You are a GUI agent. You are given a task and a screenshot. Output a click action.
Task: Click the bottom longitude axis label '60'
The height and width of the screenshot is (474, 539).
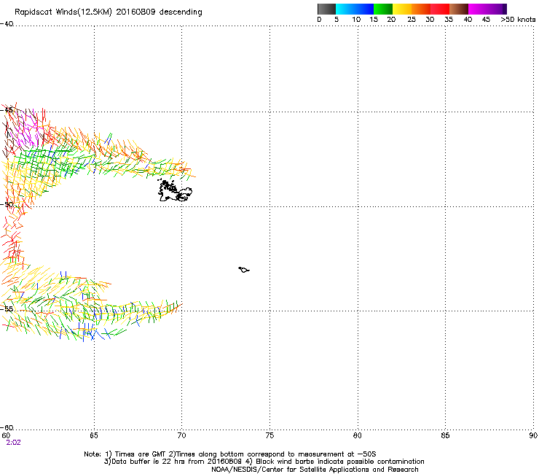pyautogui.click(x=6, y=435)
